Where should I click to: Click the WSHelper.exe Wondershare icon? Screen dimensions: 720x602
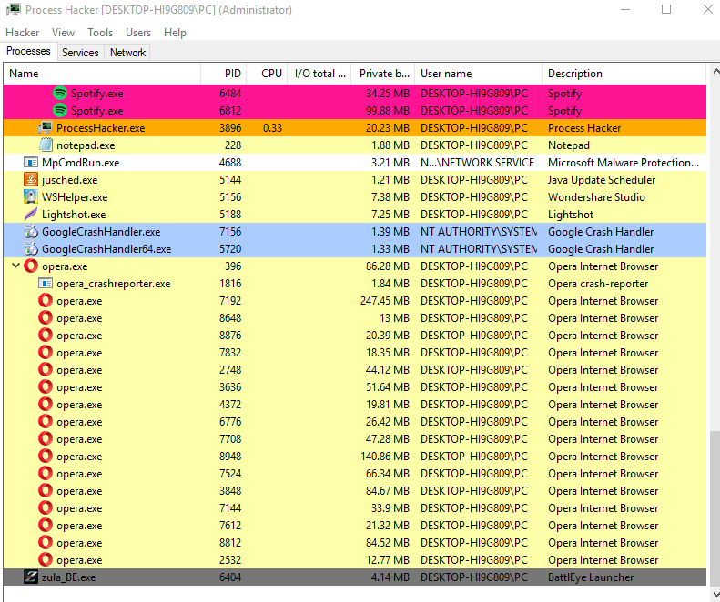pos(31,196)
